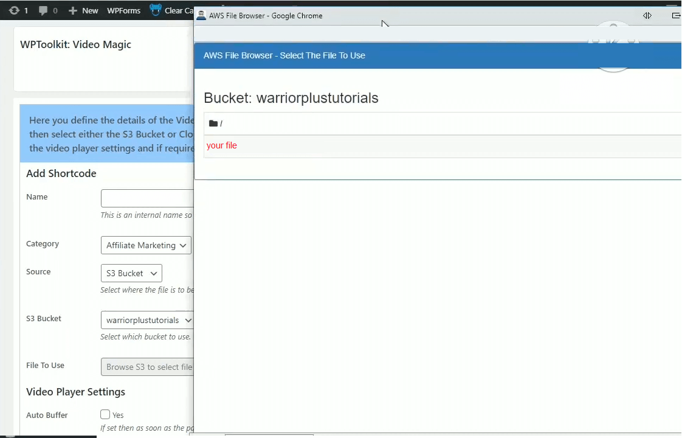Click the Browse S3 to select file field
Viewport: 682px width, 438px height.
click(147, 367)
